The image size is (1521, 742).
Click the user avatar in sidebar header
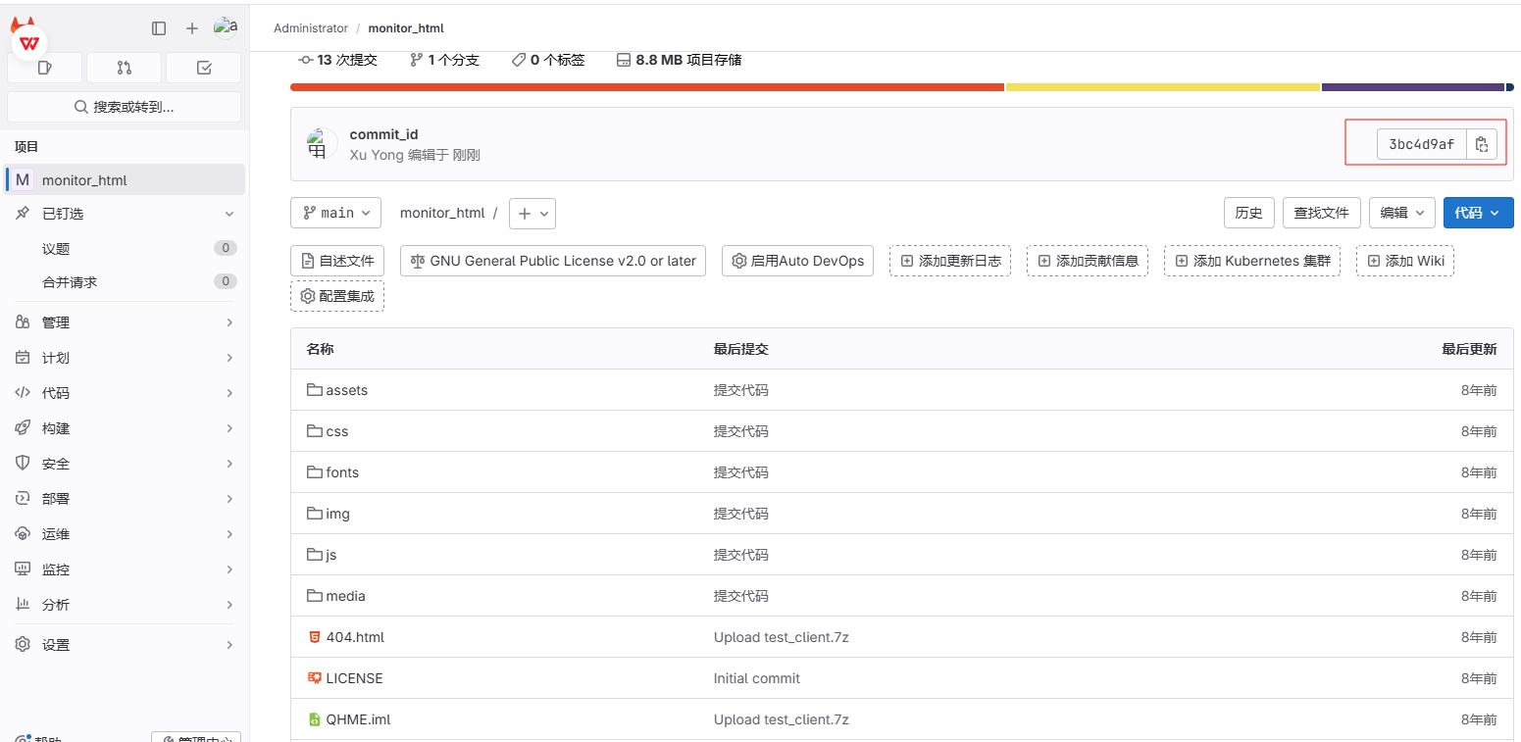click(225, 27)
